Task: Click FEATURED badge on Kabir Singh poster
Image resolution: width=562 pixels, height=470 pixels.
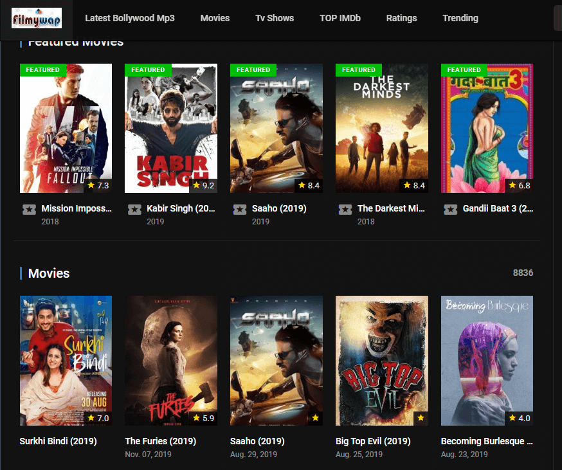Action: point(148,70)
